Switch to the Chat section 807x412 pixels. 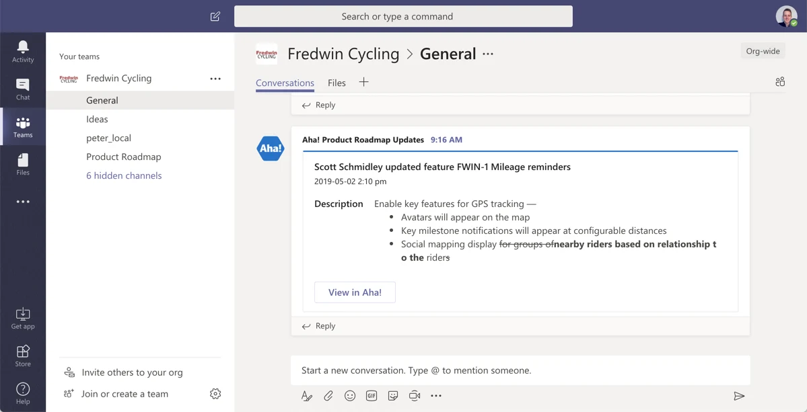coord(23,88)
